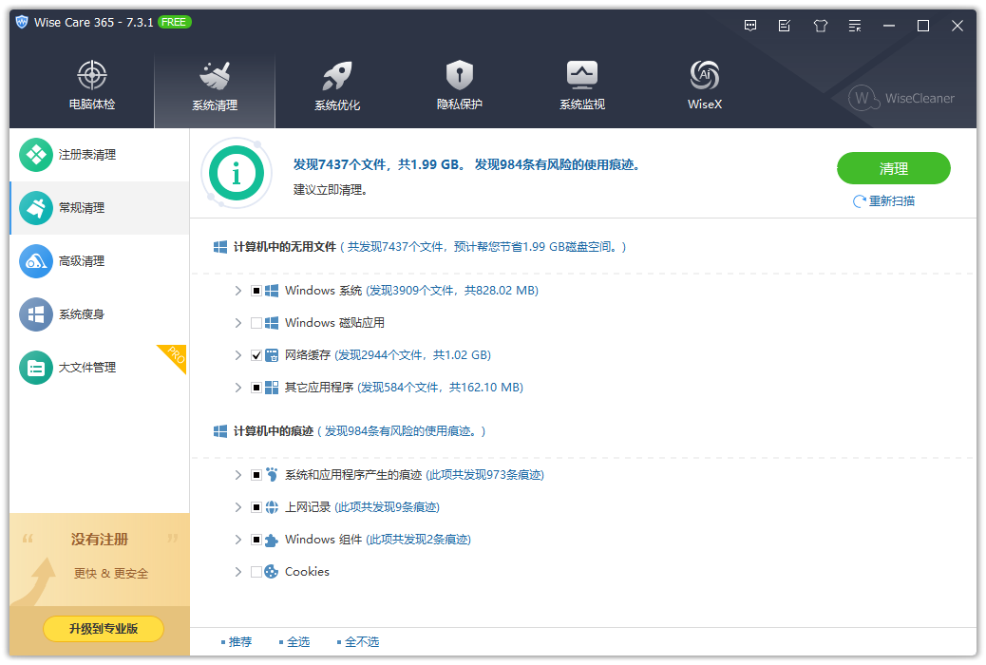Expand the Windows 组件 traces entry
Screen dimensions: 986x665
[238, 539]
